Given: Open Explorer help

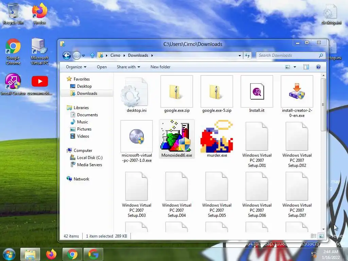Looking at the screenshot, I should click(318, 67).
